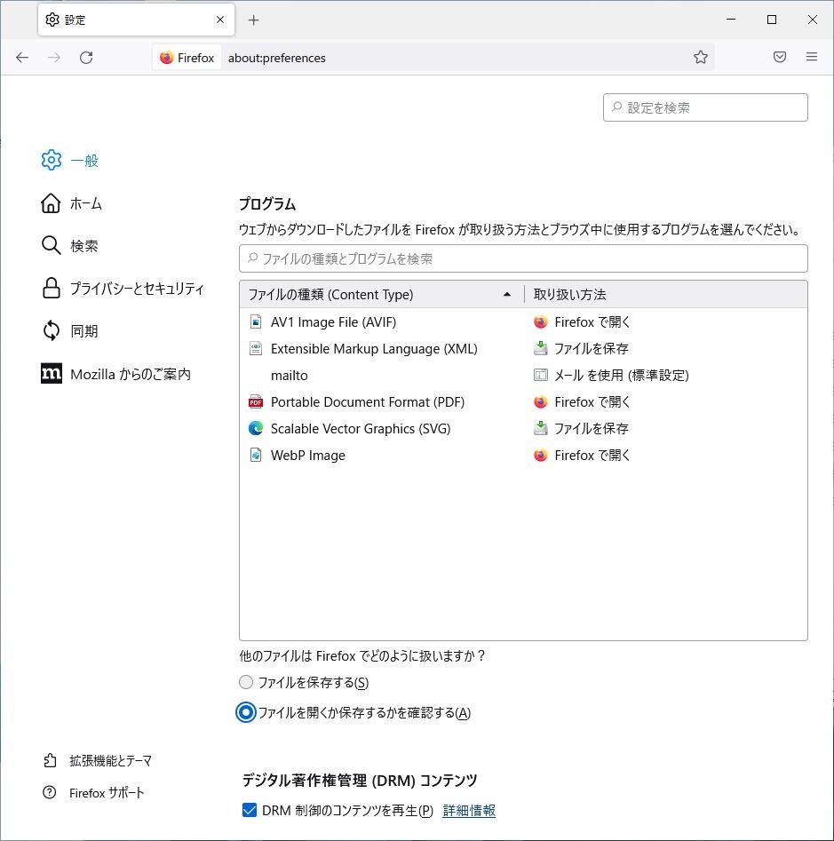Select the 一般 settings category
This screenshot has width=834, height=841.
(x=70, y=161)
